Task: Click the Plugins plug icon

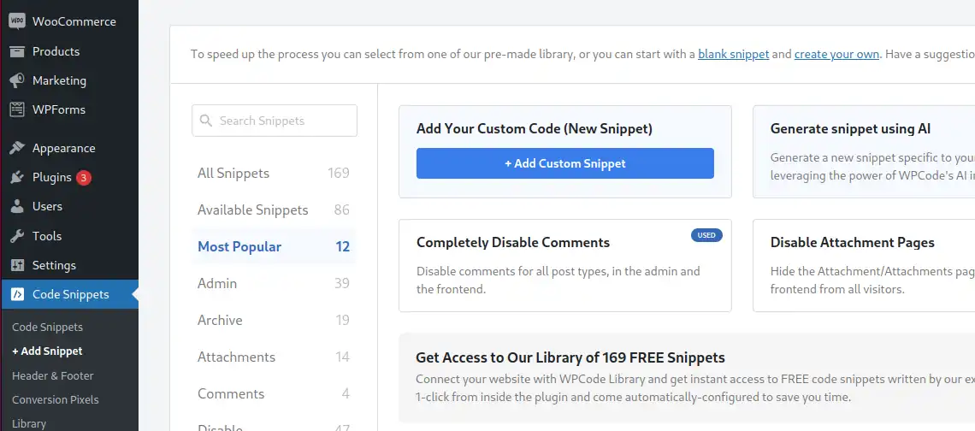Action: [17, 177]
